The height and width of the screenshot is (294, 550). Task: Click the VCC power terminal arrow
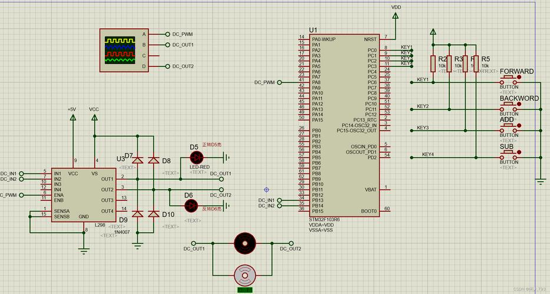pyautogui.click(x=94, y=118)
